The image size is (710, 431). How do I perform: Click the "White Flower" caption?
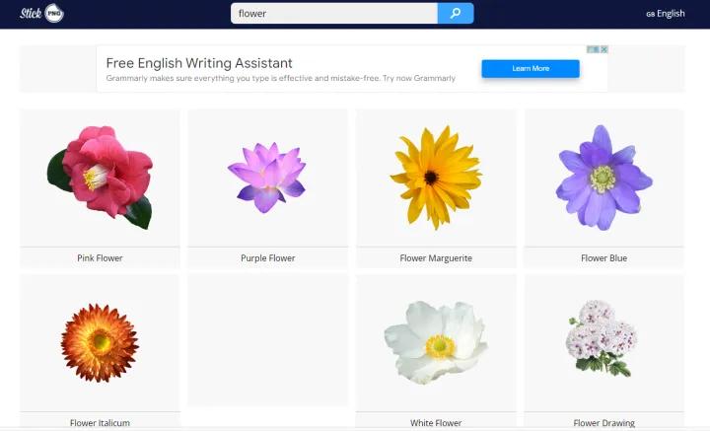436,423
